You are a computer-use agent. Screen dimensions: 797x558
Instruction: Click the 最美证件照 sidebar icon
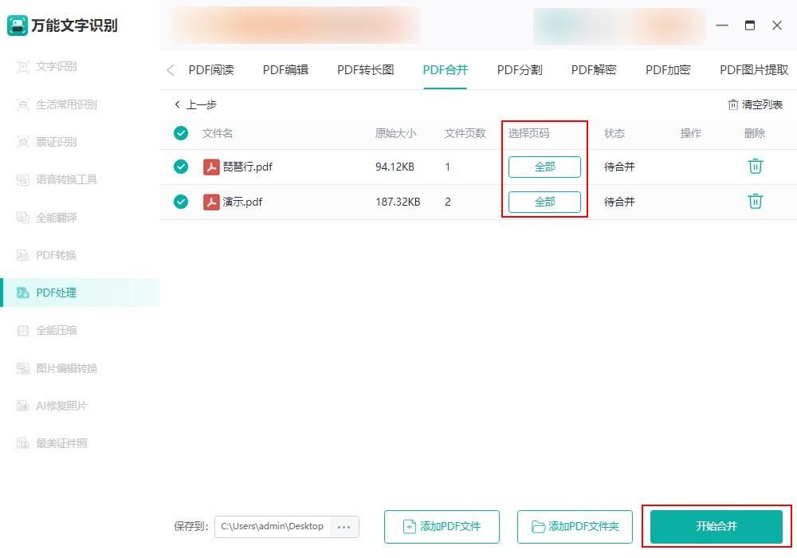[23, 443]
